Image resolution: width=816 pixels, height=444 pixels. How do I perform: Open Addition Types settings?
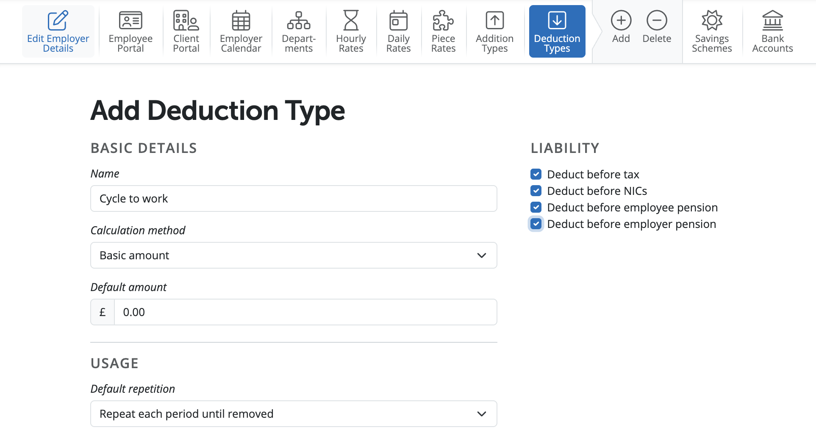(x=494, y=31)
